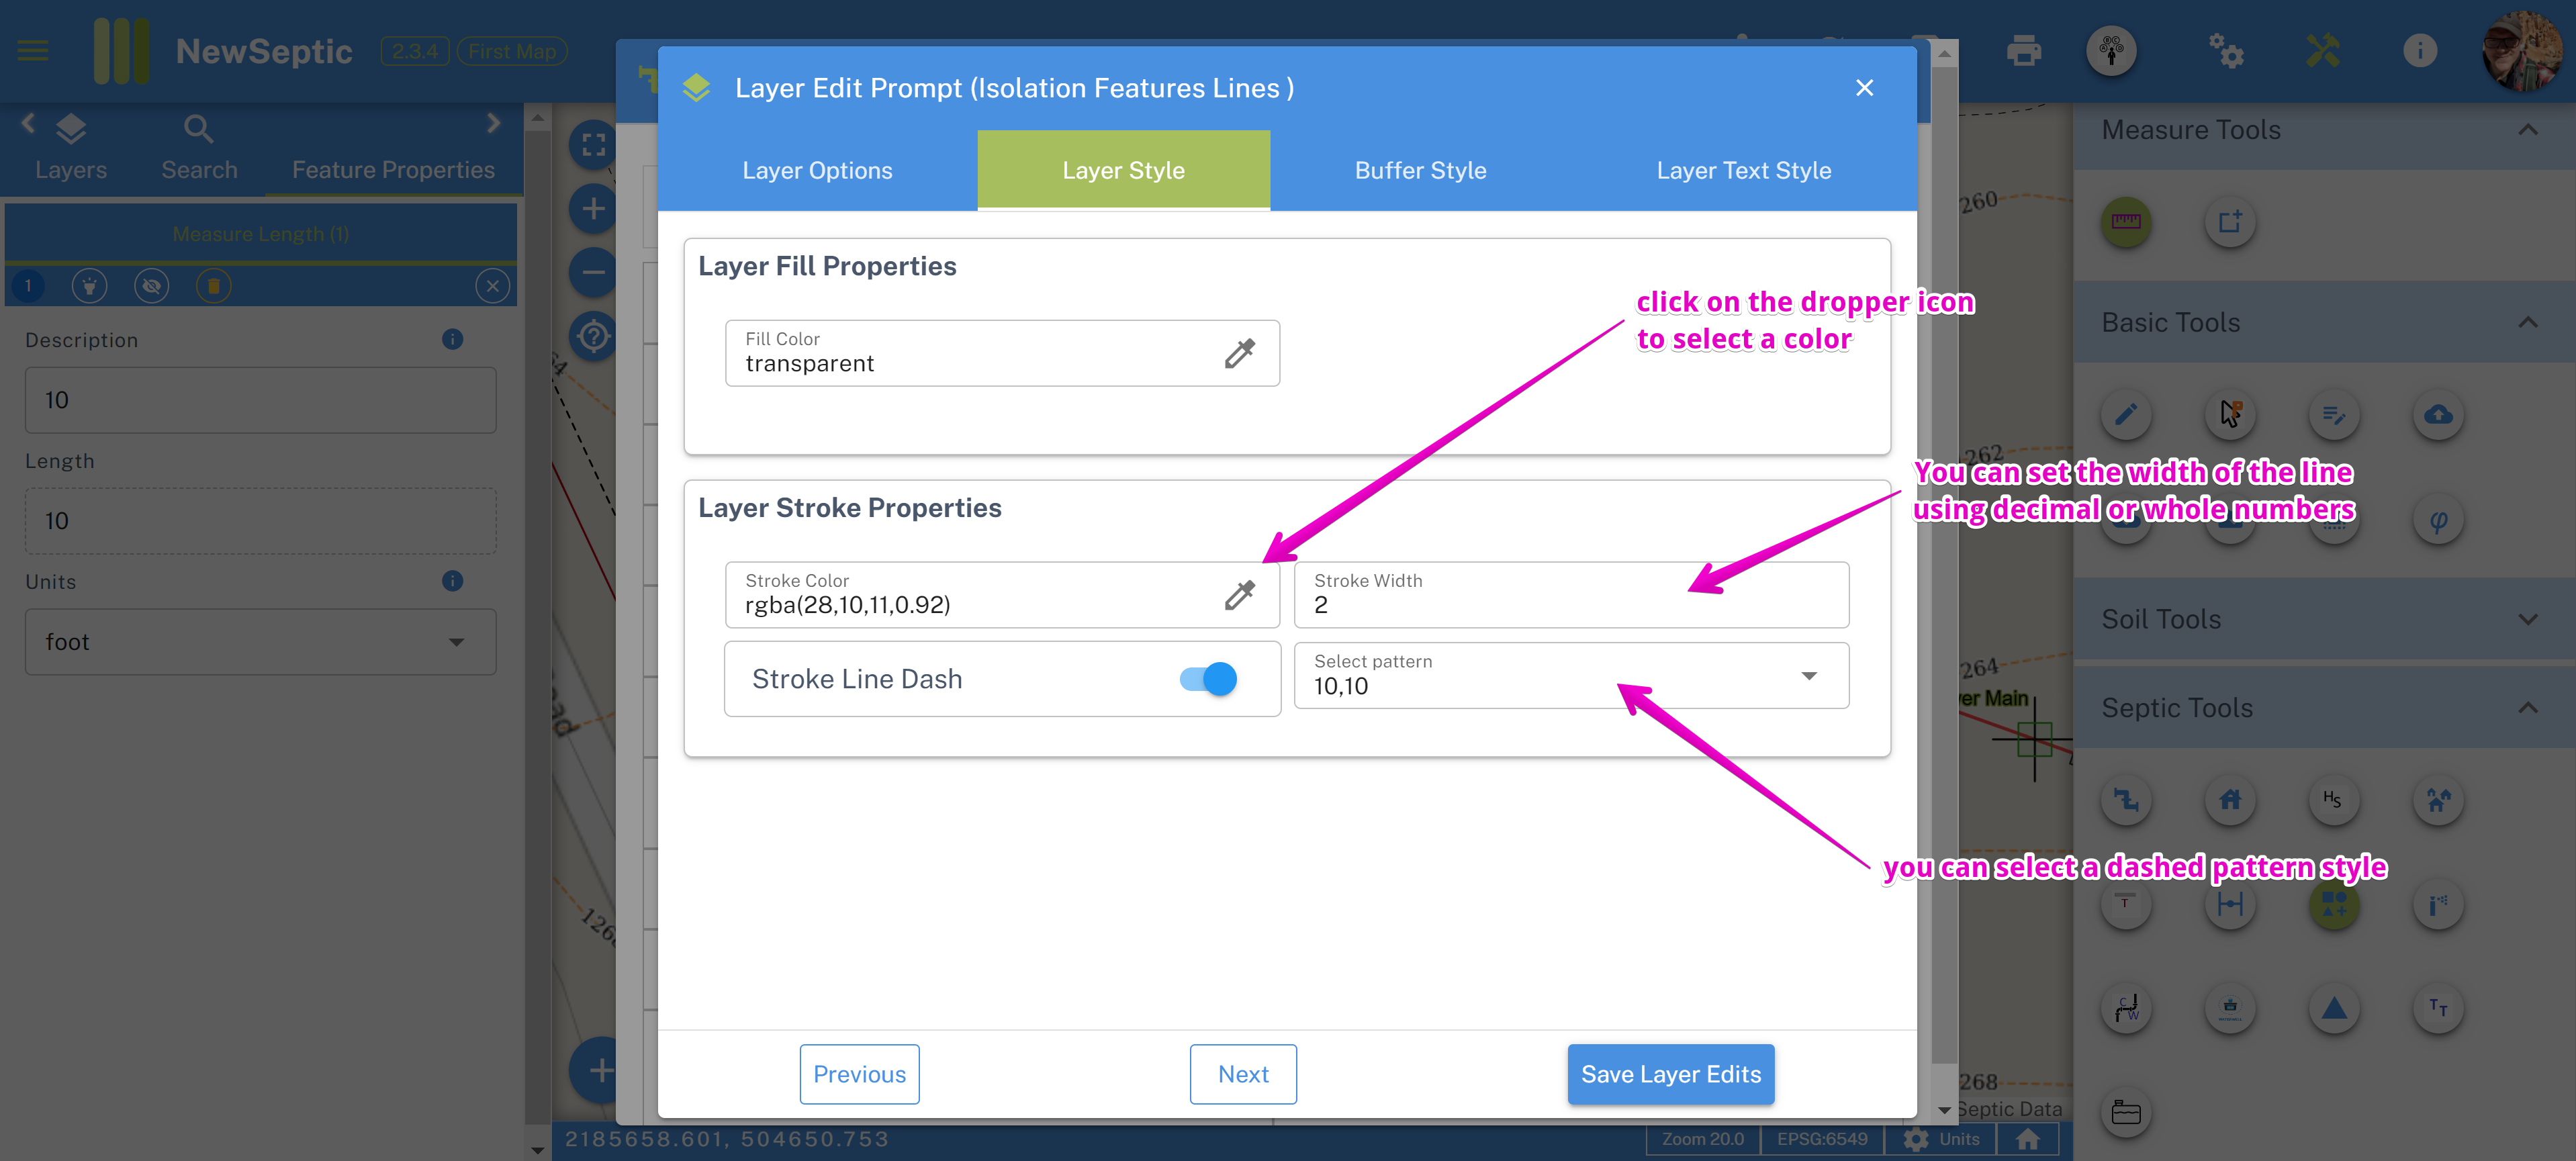Select the text size TT tool
This screenshot has height=1161, width=2576.
tap(2438, 1008)
